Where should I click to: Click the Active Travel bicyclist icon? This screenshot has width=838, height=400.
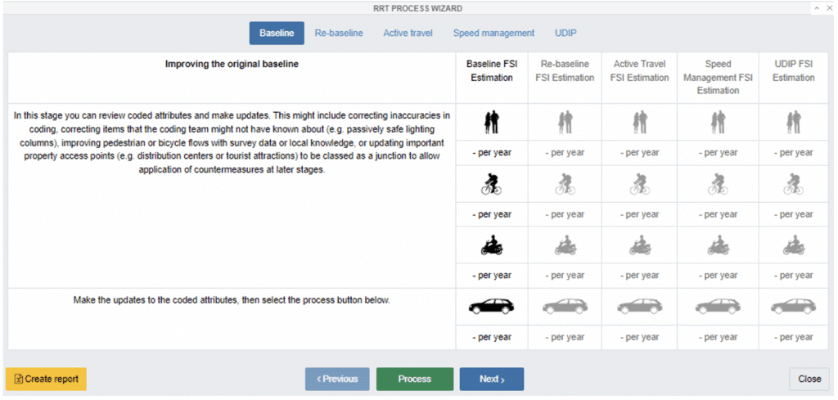[x=639, y=184]
